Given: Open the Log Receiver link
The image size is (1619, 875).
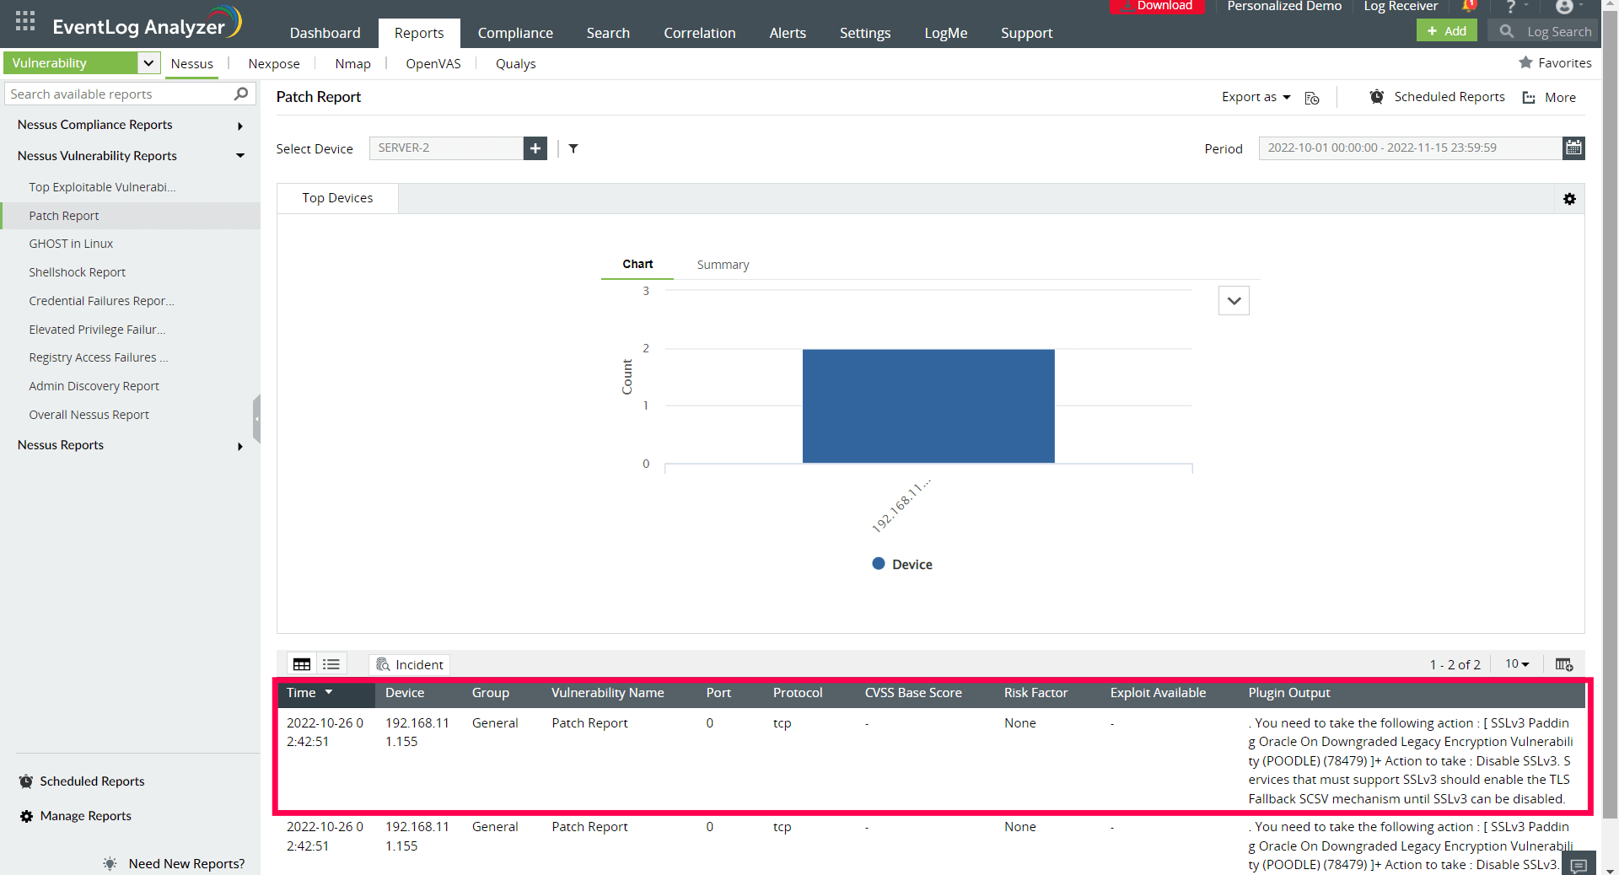Looking at the screenshot, I should point(1401,7).
